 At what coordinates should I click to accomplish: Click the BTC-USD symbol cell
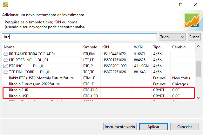pyautogui.click(x=90, y=96)
